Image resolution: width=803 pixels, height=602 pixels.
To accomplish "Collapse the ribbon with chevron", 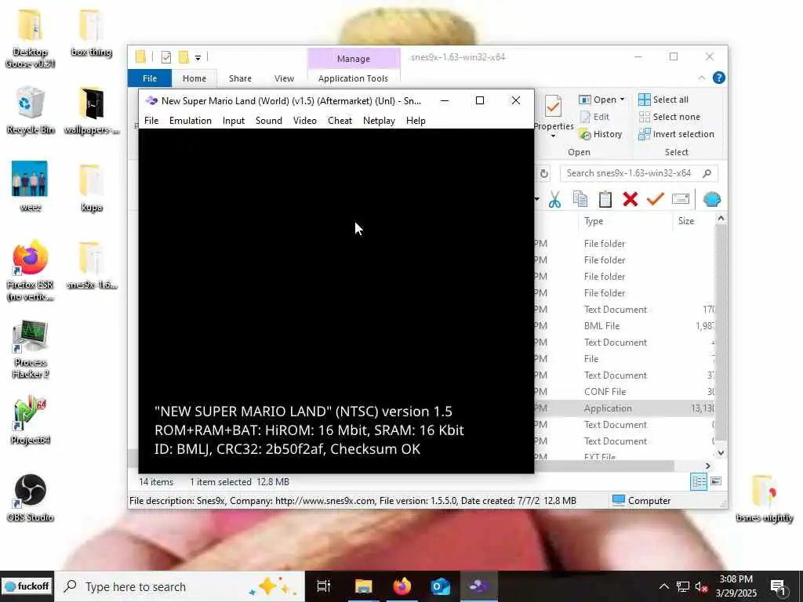I will [702, 78].
